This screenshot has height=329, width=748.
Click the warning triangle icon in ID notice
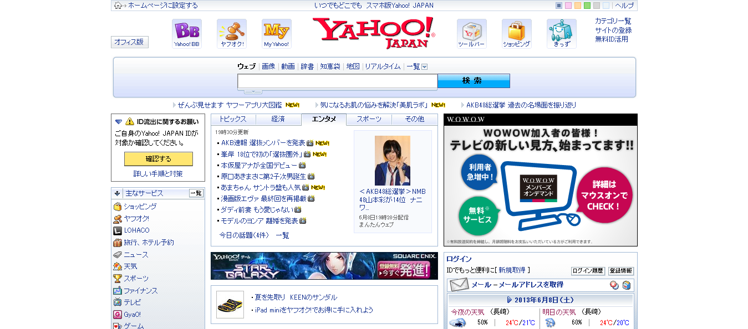coord(130,121)
